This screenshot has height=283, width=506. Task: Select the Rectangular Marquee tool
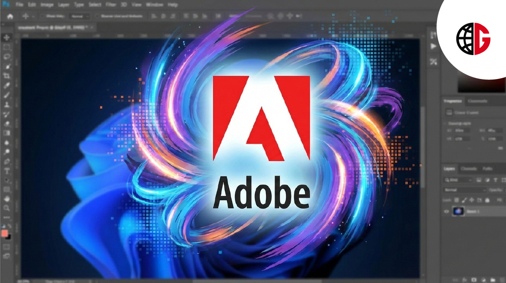click(x=7, y=47)
